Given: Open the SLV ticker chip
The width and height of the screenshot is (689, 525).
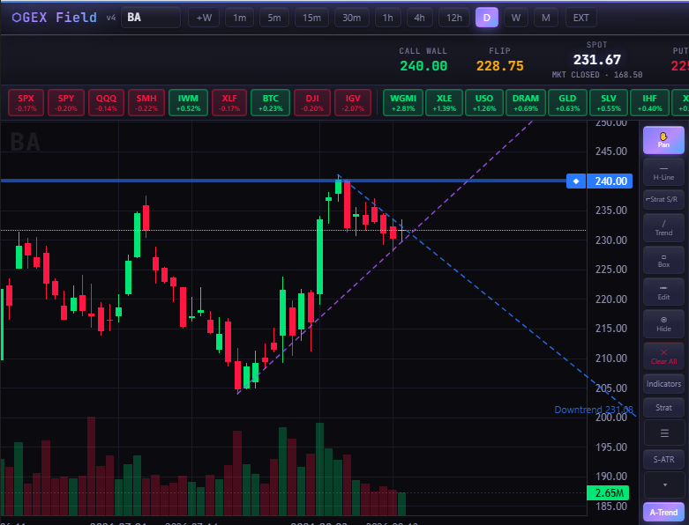Looking at the screenshot, I should pyautogui.click(x=609, y=103).
